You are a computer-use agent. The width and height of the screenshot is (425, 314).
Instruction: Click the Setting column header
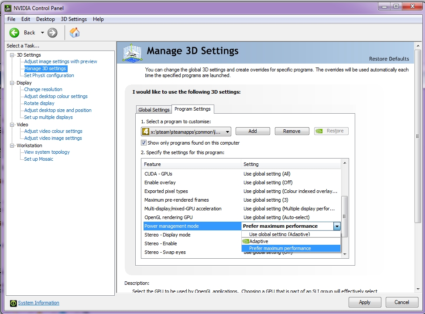(x=291, y=164)
